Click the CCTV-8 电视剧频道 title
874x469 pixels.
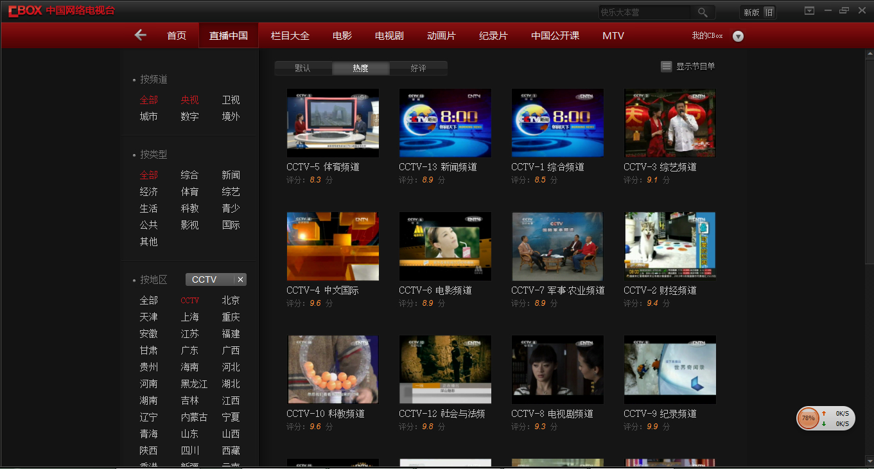[x=552, y=414]
